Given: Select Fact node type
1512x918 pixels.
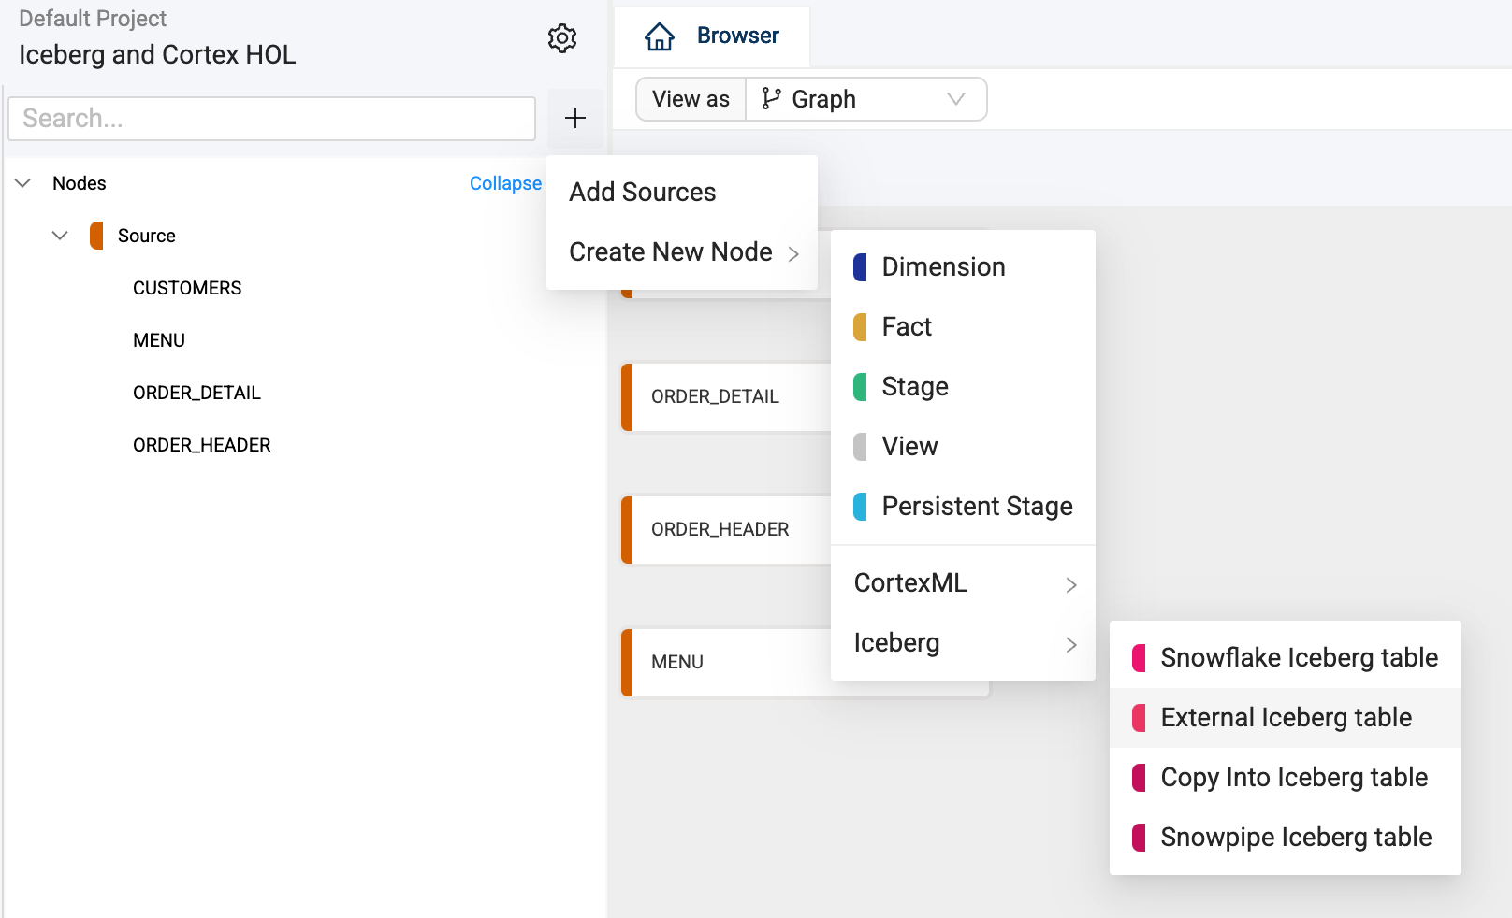Looking at the screenshot, I should (x=963, y=327).
